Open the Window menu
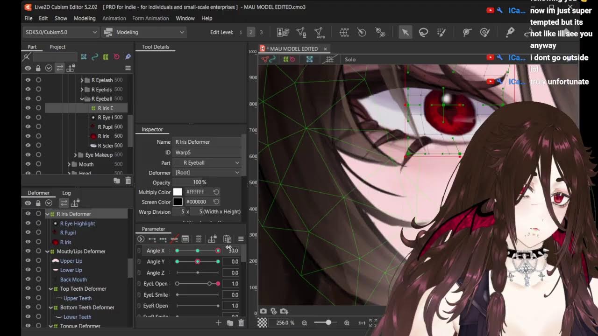 185,18
